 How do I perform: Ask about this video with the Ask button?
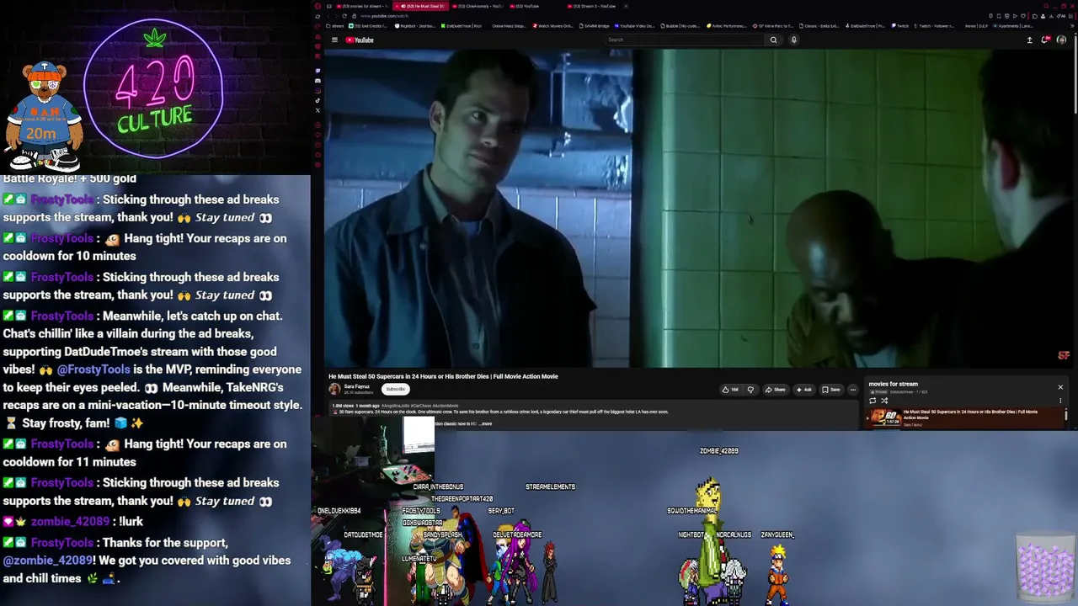[x=803, y=390]
